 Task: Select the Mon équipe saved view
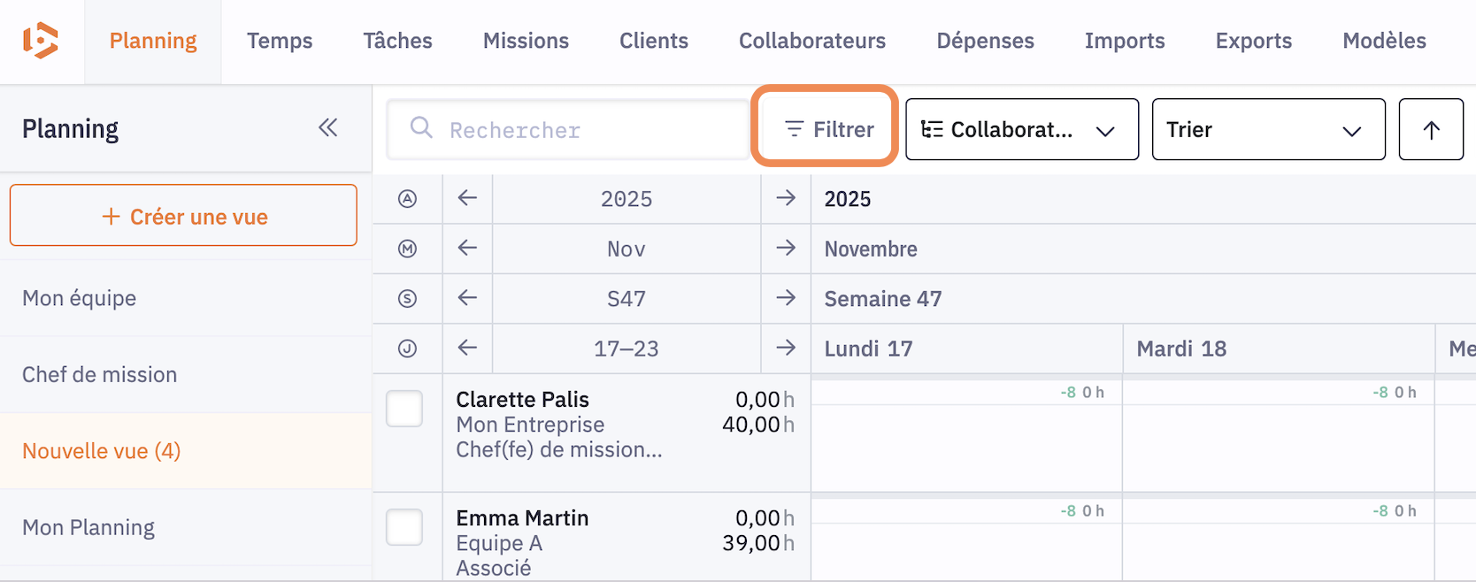point(80,298)
